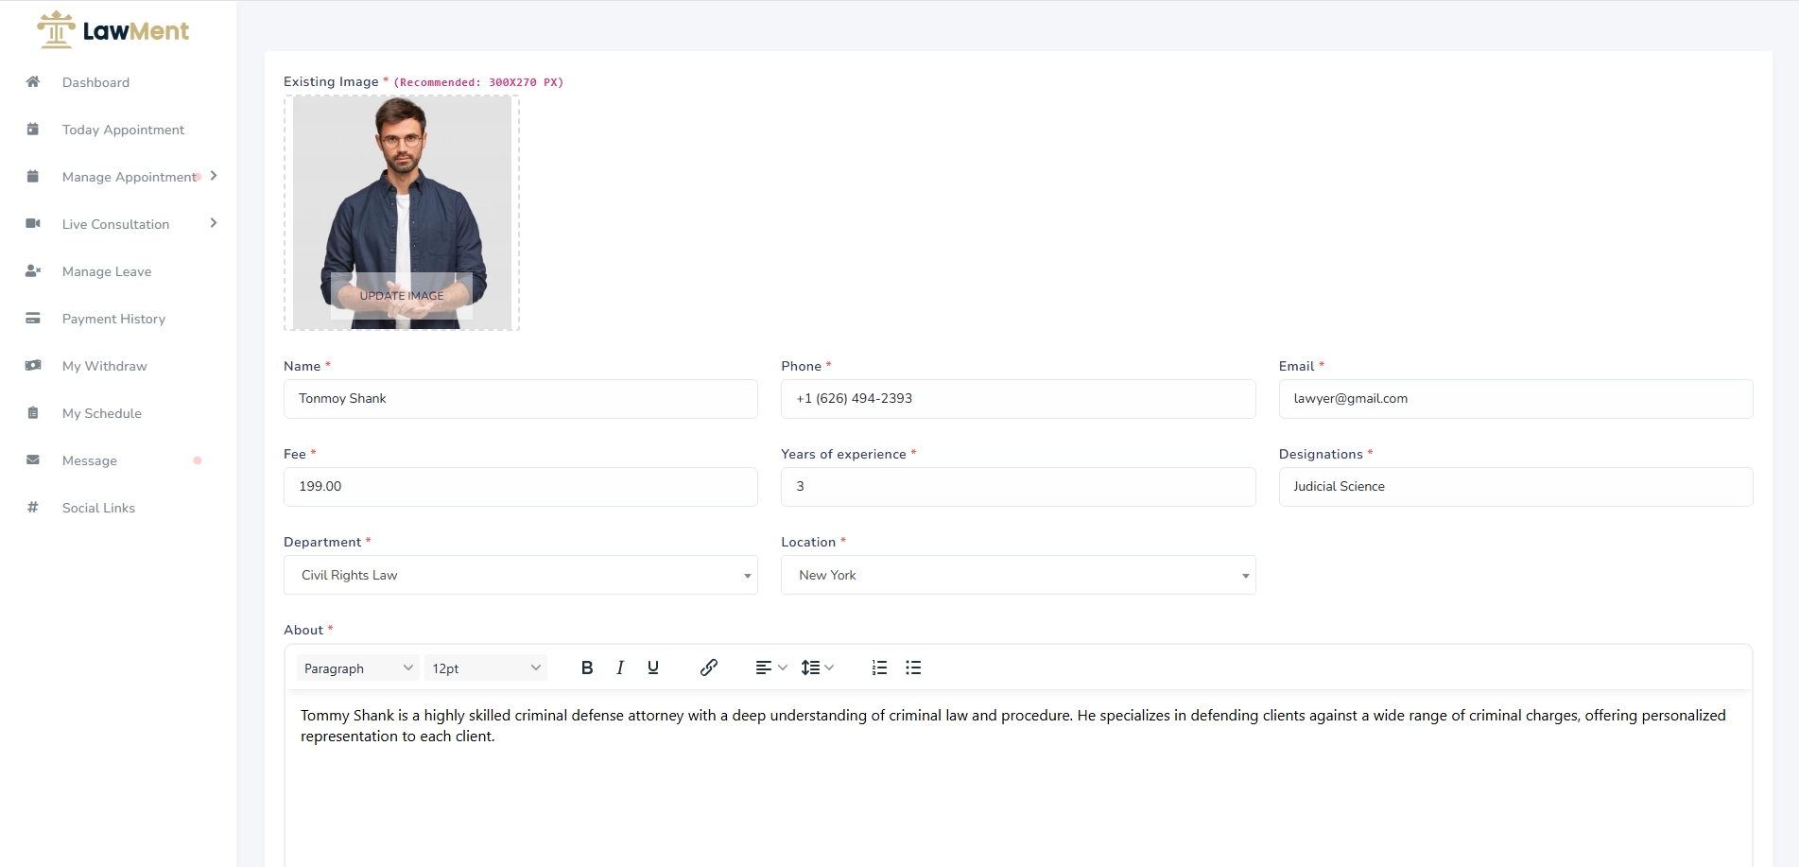Click Social Links hash icon
This screenshot has width=1799, height=867.
(33, 507)
